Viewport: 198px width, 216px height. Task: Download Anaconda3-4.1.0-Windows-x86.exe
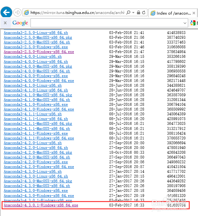tap(36, 105)
